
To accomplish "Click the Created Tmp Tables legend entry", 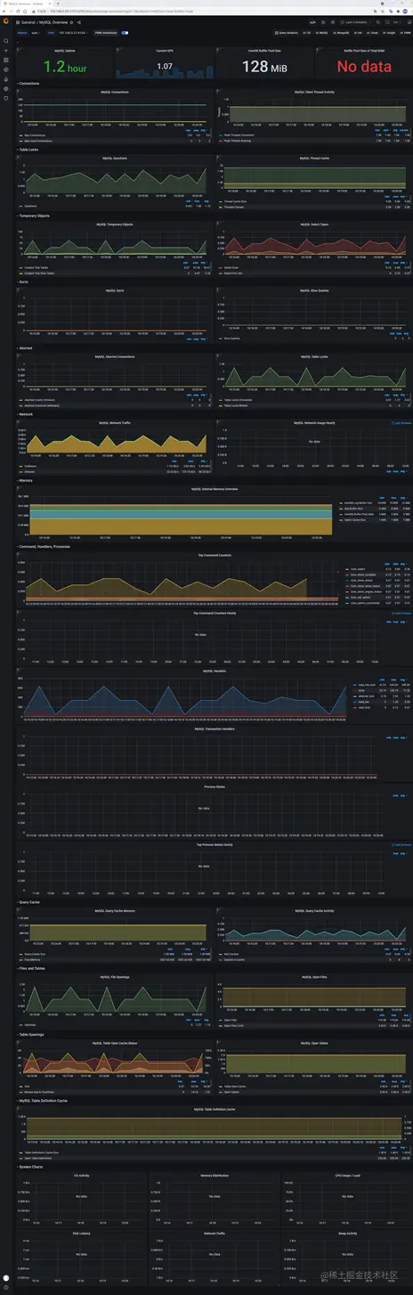I will click(35, 267).
